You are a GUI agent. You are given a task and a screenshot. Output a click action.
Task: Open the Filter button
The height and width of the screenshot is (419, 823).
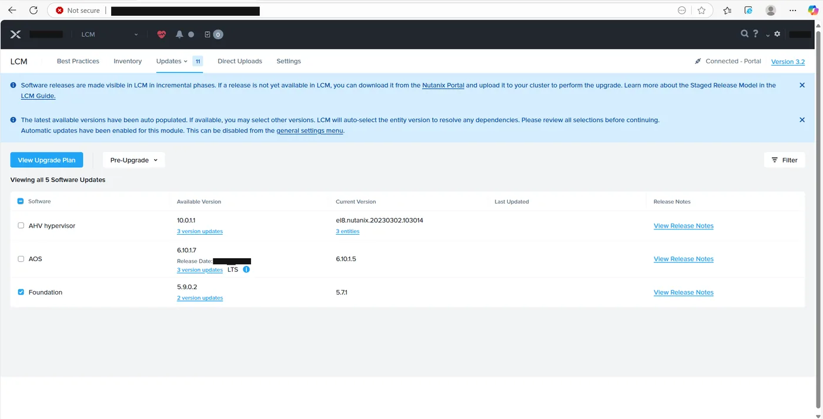[x=785, y=160]
